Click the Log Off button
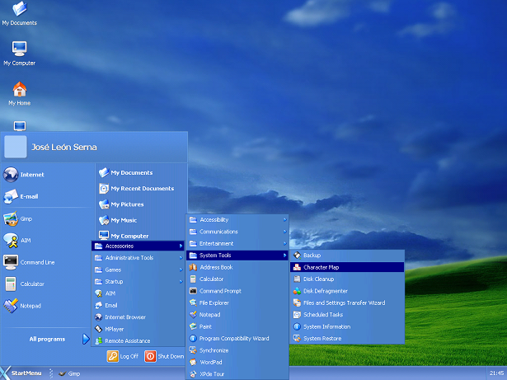 click(x=123, y=356)
